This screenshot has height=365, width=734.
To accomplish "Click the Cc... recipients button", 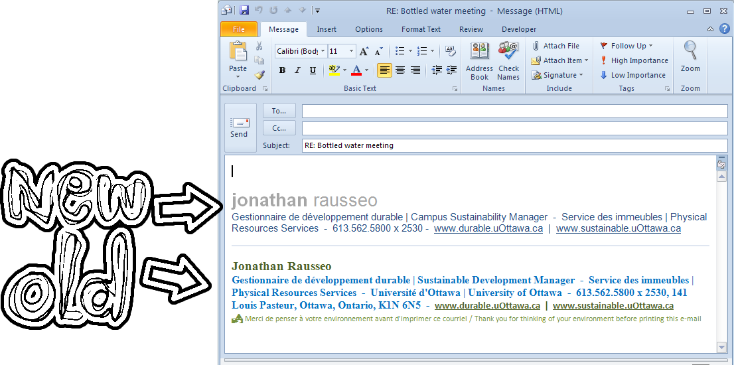I will tap(279, 127).
